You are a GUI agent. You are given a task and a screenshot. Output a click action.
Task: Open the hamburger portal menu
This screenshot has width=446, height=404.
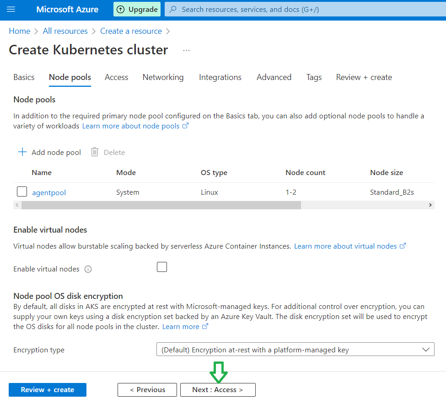pyautogui.click(x=11, y=10)
